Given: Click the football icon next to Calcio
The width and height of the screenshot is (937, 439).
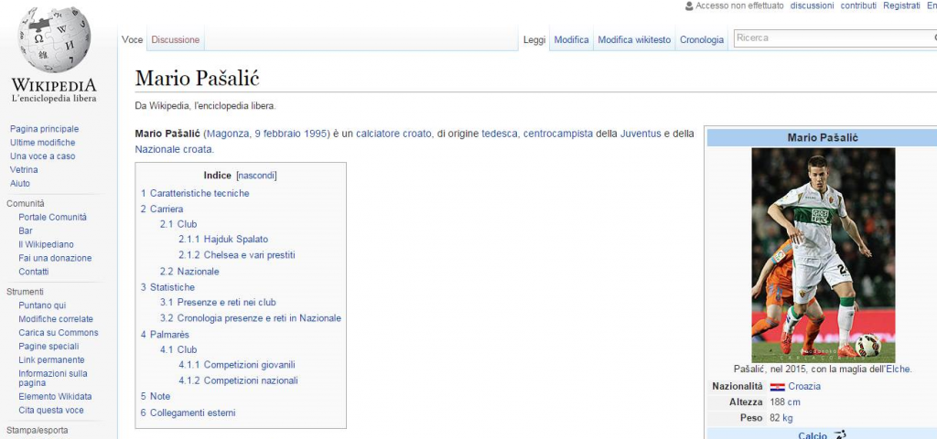Looking at the screenshot, I should pyautogui.click(x=840, y=434).
